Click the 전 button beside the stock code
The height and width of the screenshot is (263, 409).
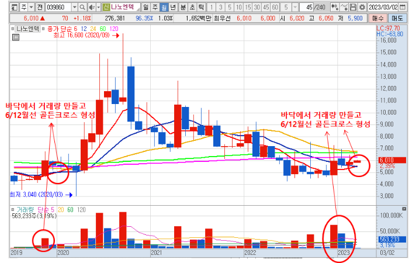pos(40,7)
